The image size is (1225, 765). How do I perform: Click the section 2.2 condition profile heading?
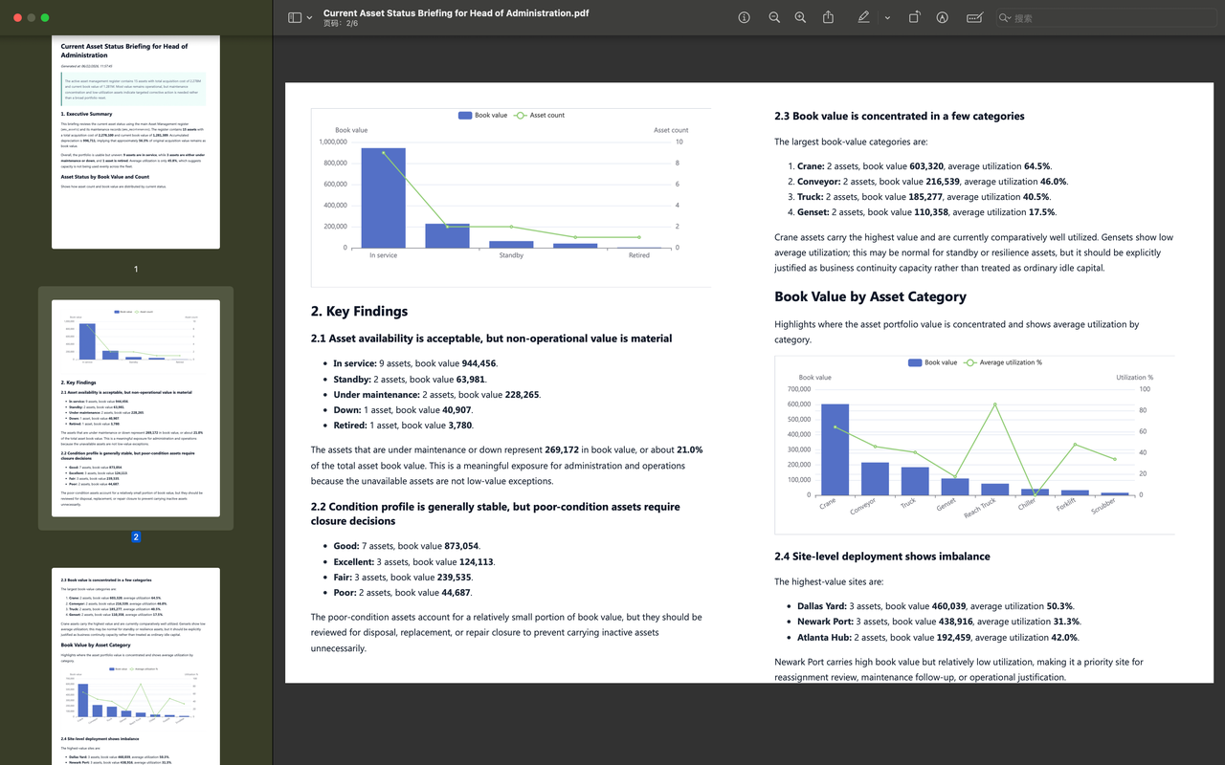[x=496, y=514]
